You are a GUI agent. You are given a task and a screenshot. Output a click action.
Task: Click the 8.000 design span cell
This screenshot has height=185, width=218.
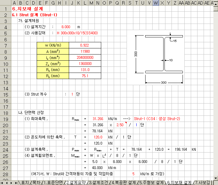pos(66,27)
